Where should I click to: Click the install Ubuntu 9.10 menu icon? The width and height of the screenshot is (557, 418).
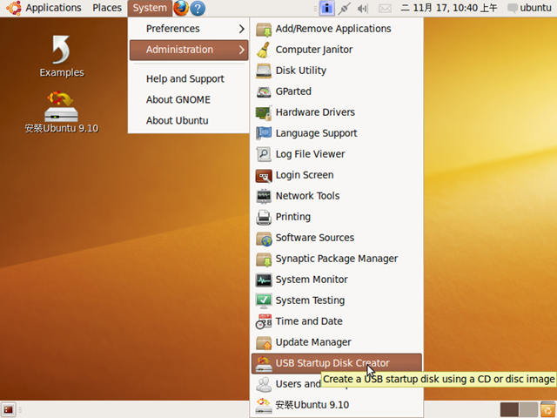click(x=264, y=405)
